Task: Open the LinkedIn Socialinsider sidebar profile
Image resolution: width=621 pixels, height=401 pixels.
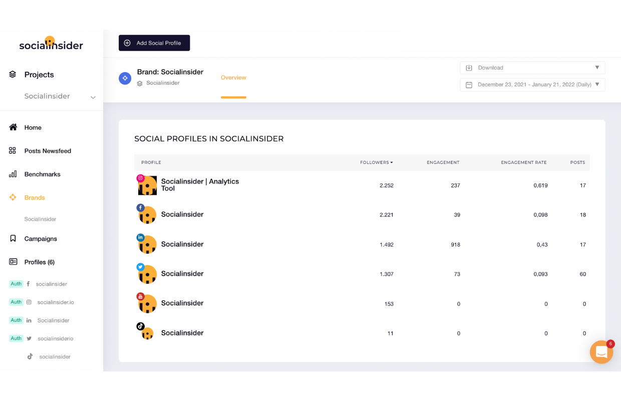Action: (x=53, y=320)
